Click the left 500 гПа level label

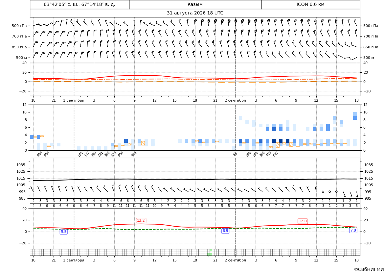[x=19, y=26]
